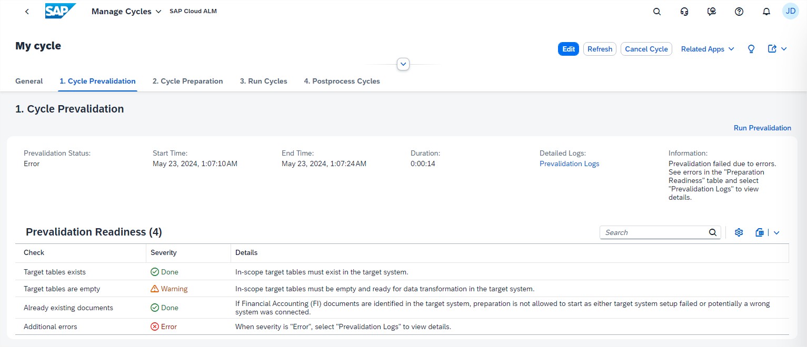Screen dimensions: 807x347
Task: Open the search magnifier in header
Action: click(x=656, y=12)
